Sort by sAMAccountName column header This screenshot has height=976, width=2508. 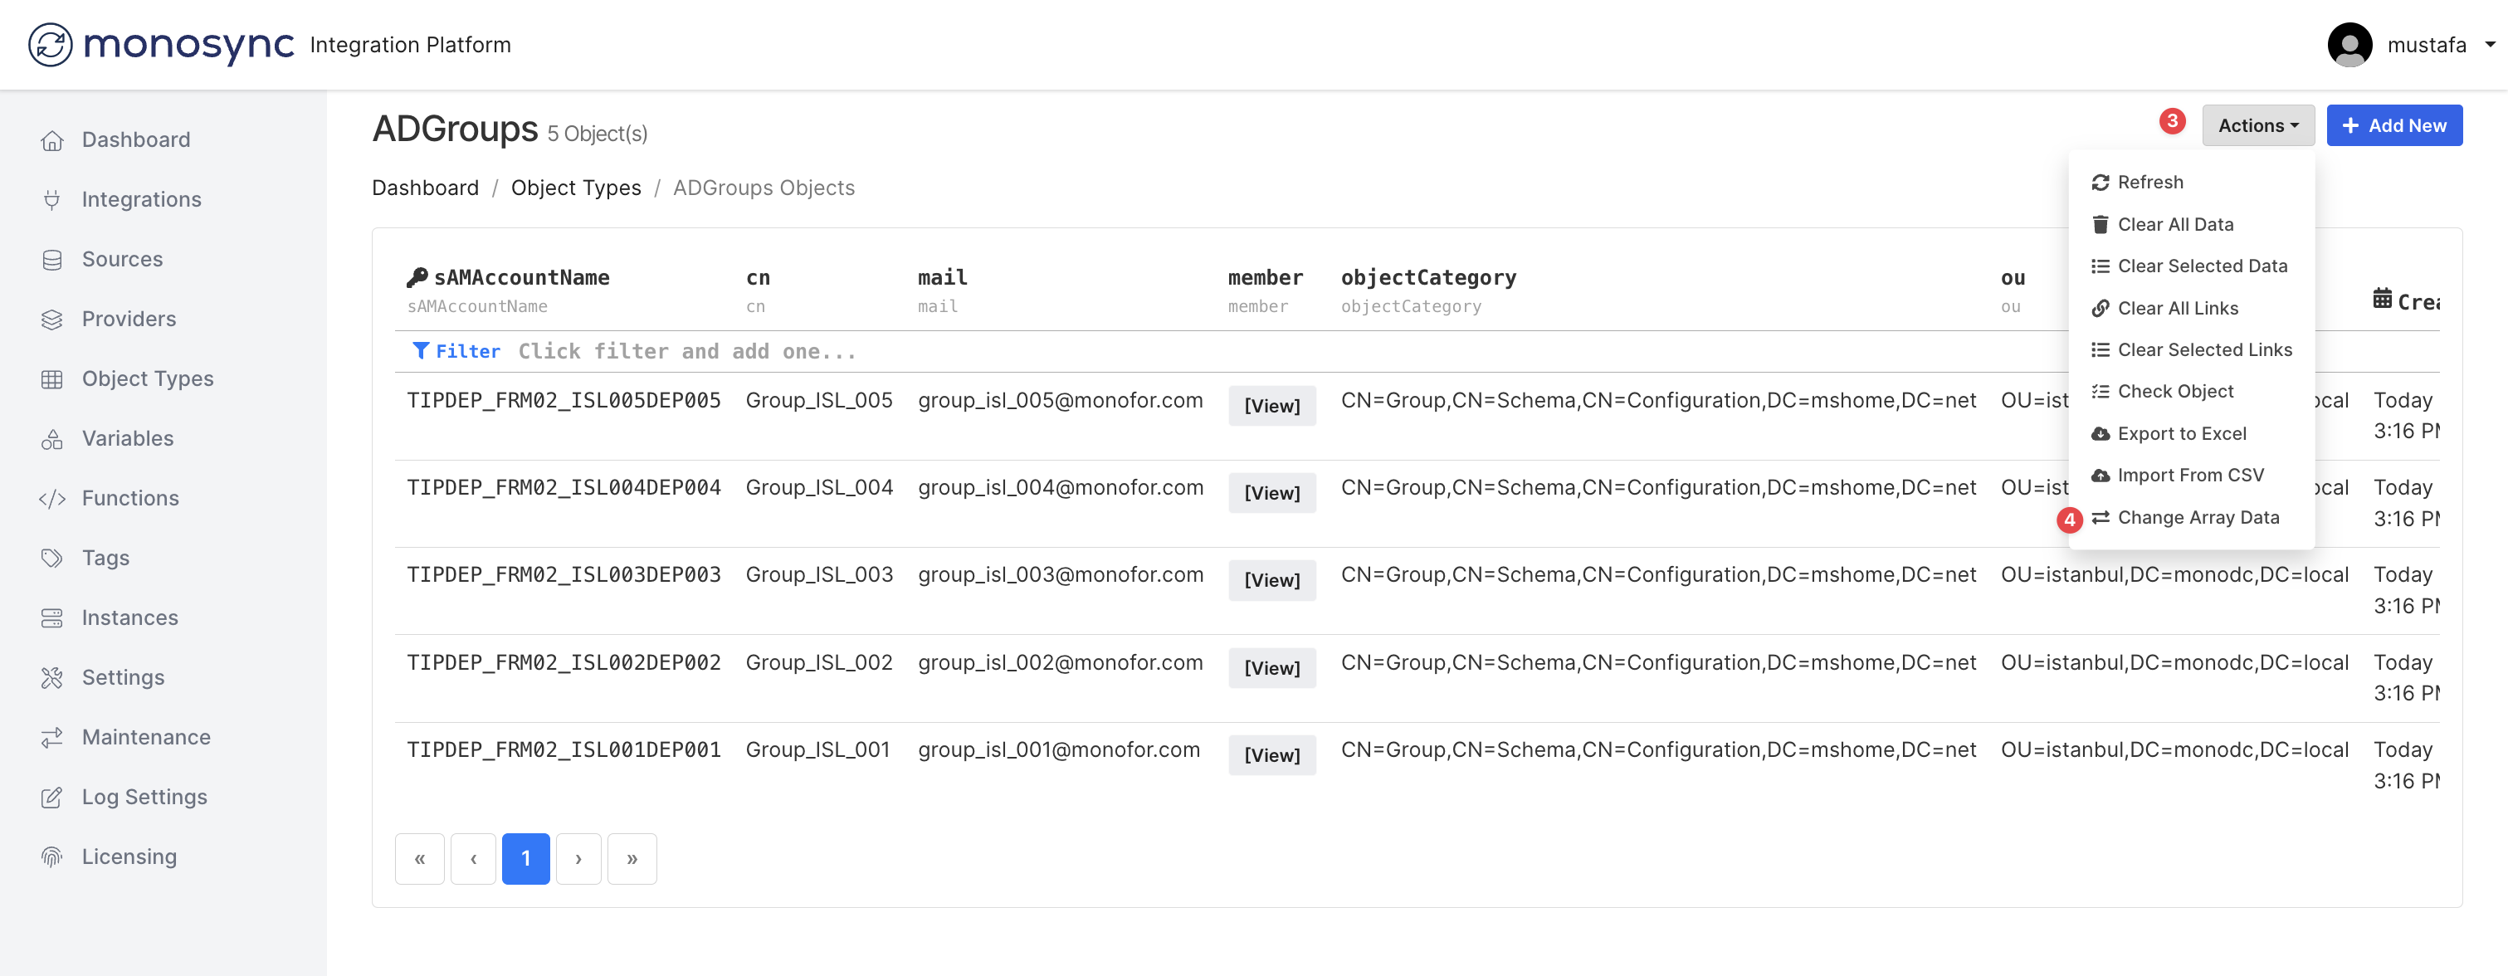click(x=521, y=277)
